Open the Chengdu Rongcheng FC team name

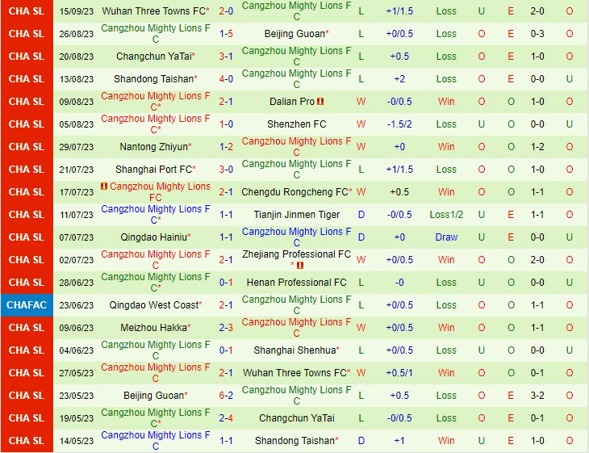[x=294, y=192]
